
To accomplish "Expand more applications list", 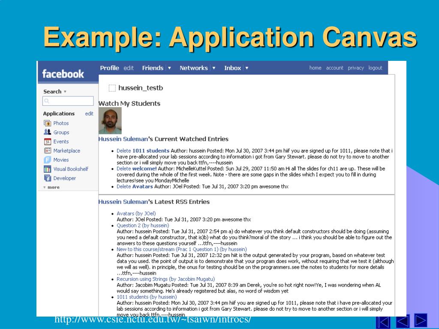I will tap(51, 187).
